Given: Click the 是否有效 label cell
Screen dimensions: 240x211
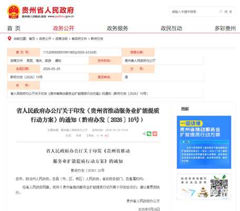Looking at the screenshot, I should (105, 77).
